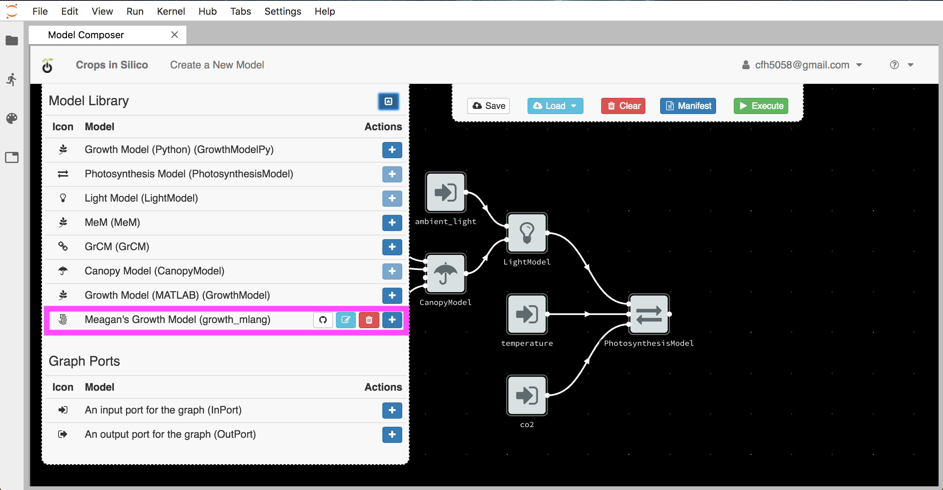Click 'An input port for the graph (InPort)' text
The width and height of the screenshot is (943, 490).
(x=163, y=410)
